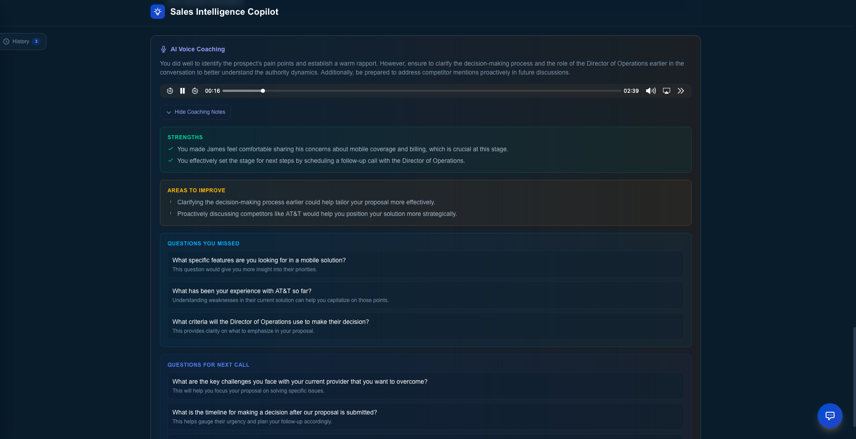The height and width of the screenshot is (439, 856).
Task: Click the AI Voice Coaching microphone icon
Action: [164, 49]
